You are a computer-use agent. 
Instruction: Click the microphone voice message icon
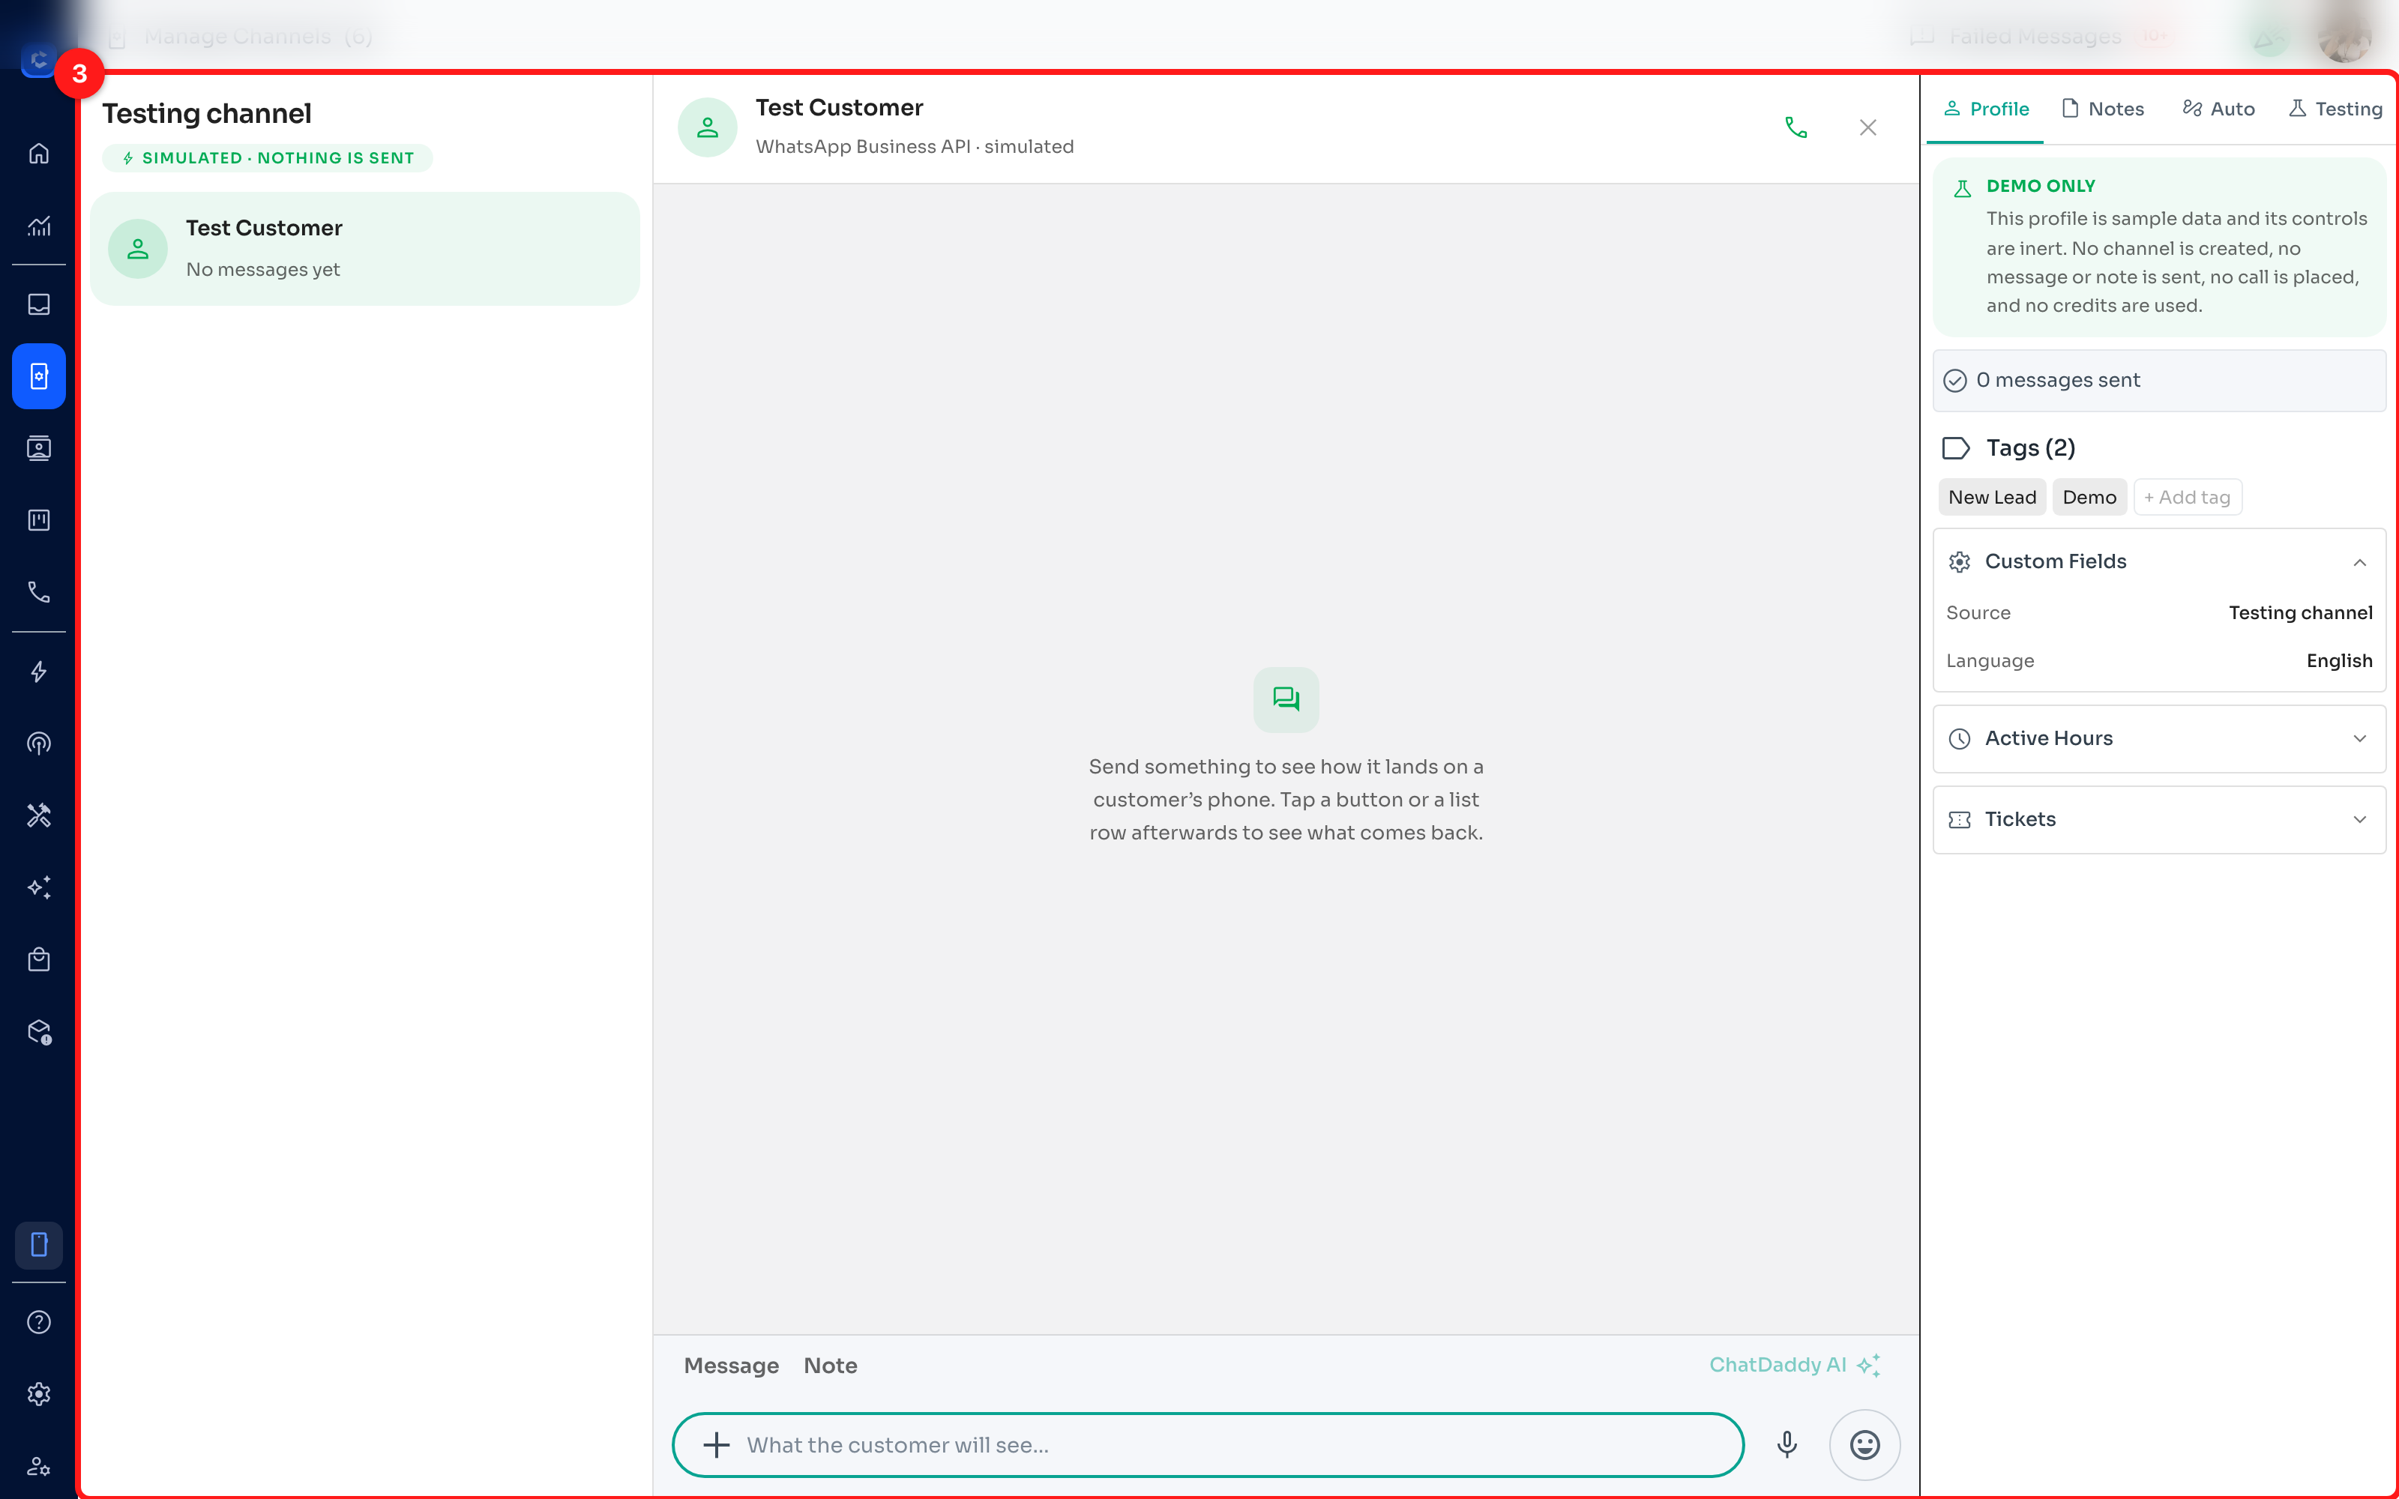tap(1787, 1444)
